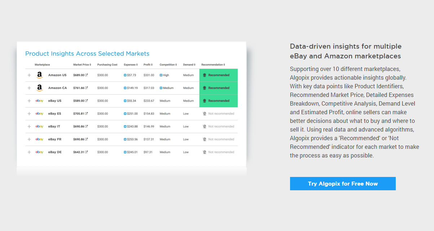Click the $97.31 profit value
Viewport: 434px width, 231px height.
tap(148, 152)
